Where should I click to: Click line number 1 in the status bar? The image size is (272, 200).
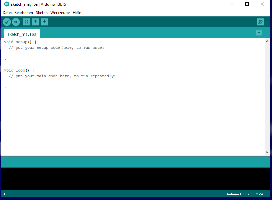4,194
